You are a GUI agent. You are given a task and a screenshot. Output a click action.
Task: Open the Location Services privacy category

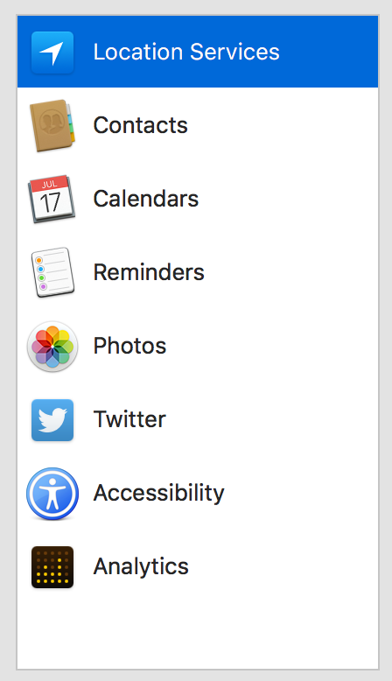tap(198, 52)
